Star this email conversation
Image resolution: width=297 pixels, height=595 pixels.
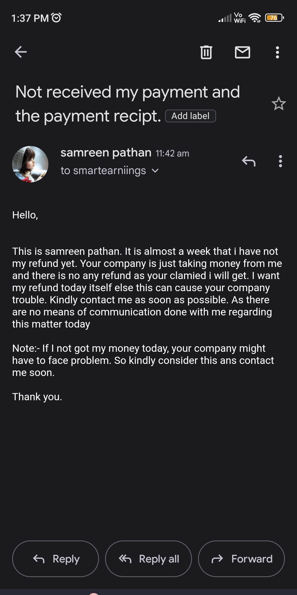pyautogui.click(x=279, y=104)
